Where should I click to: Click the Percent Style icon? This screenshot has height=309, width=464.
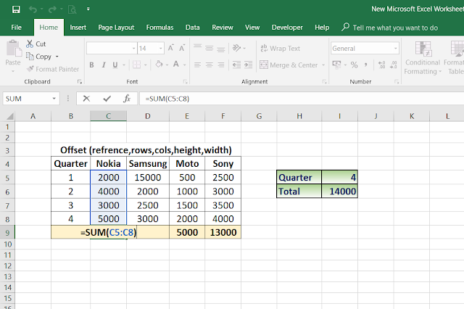coord(354,65)
